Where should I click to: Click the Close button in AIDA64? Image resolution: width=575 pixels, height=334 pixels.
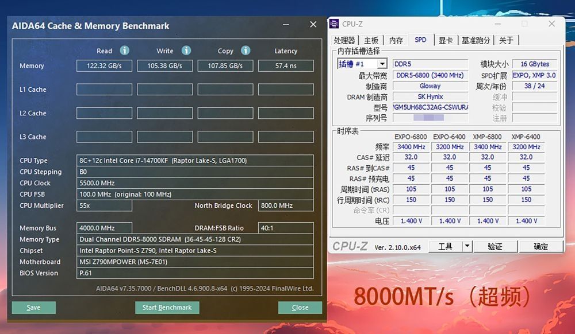300,307
